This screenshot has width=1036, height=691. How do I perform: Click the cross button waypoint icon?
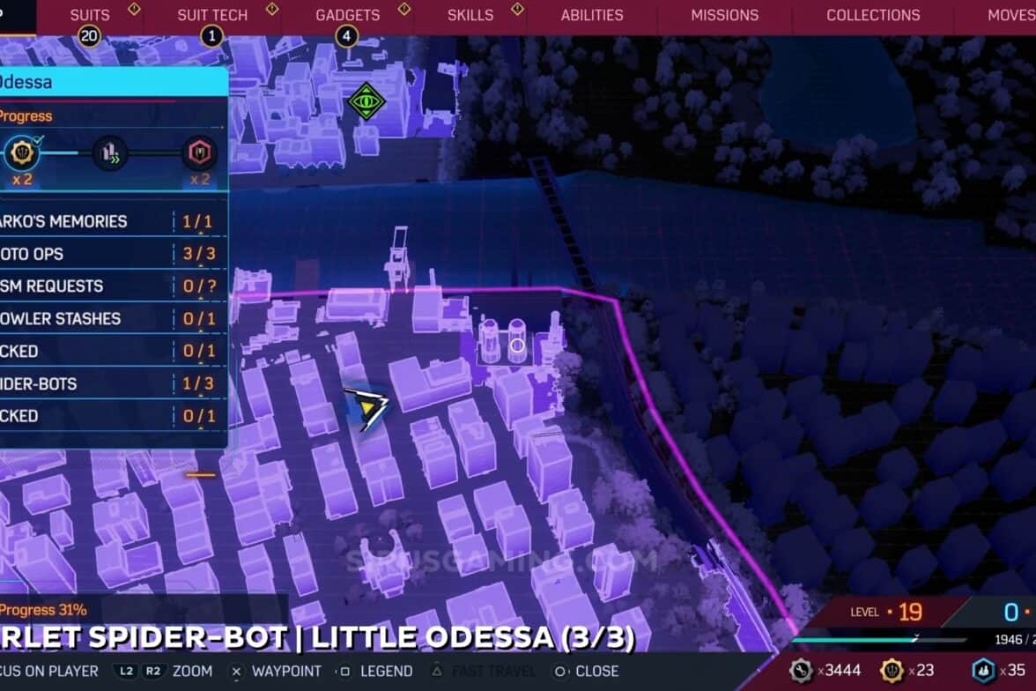pos(236,672)
